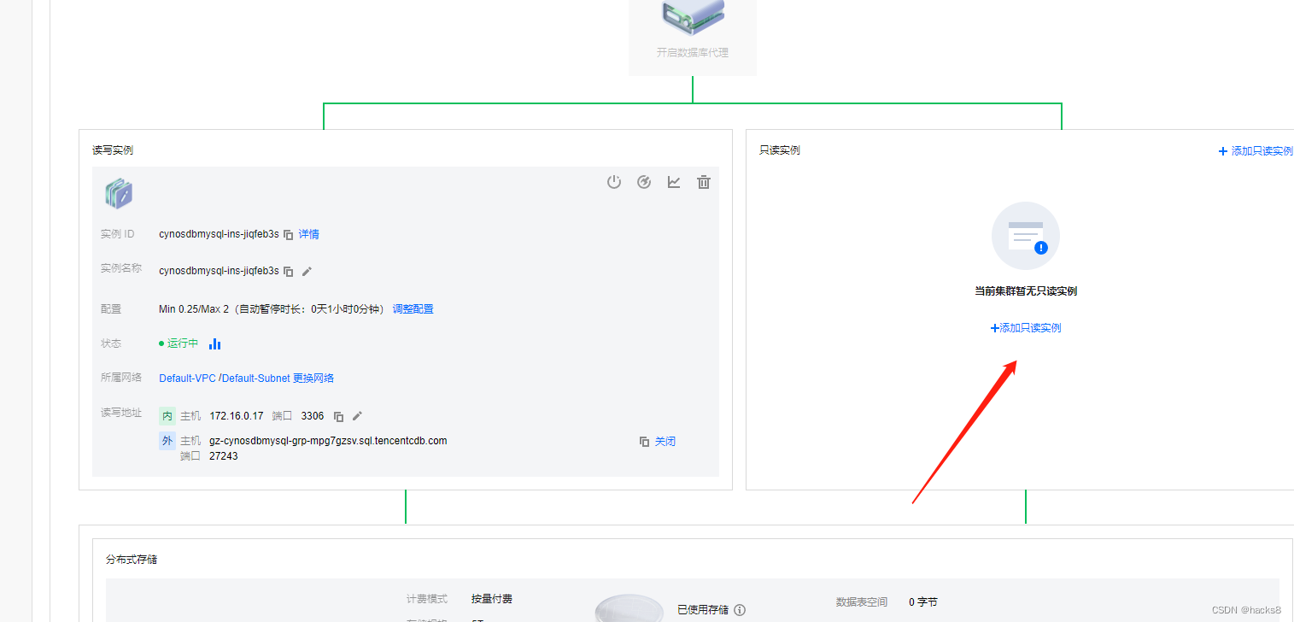Click the empty read-only instance placeholder icon
Screen dimensions: 1294x622
1026,237
